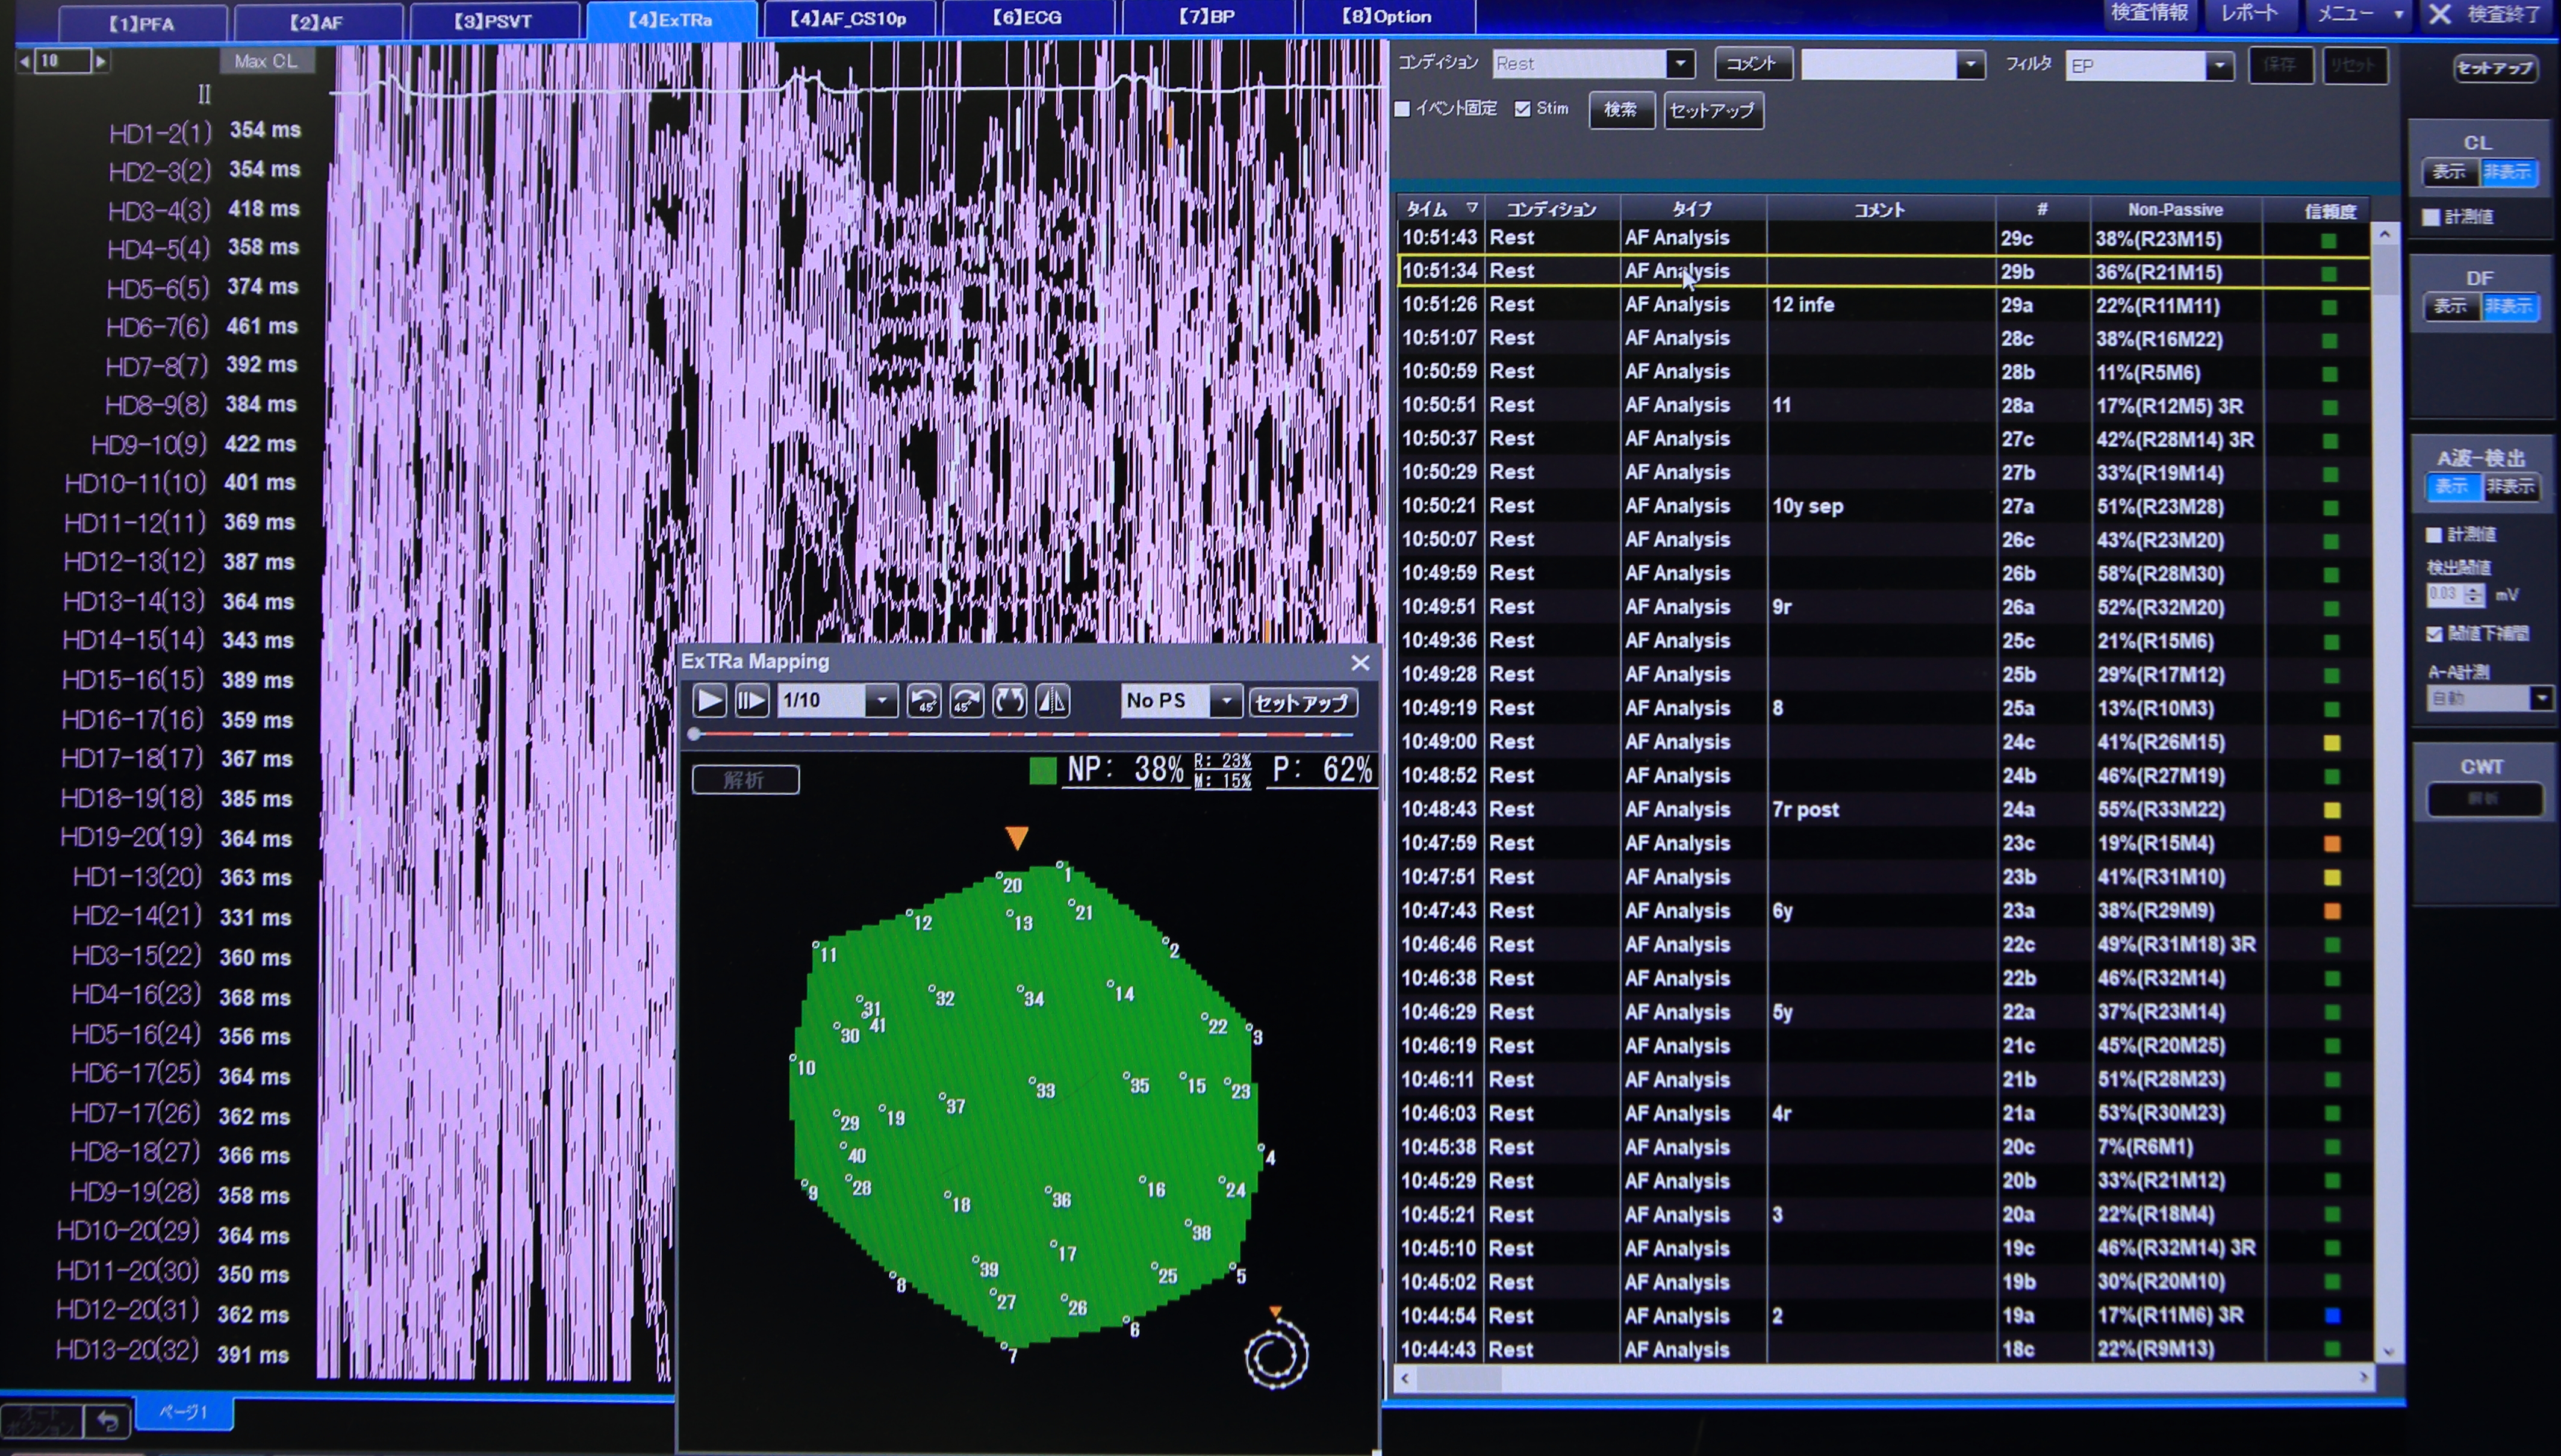Rotate map 45 degrees clockwise

[x=966, y=701]
